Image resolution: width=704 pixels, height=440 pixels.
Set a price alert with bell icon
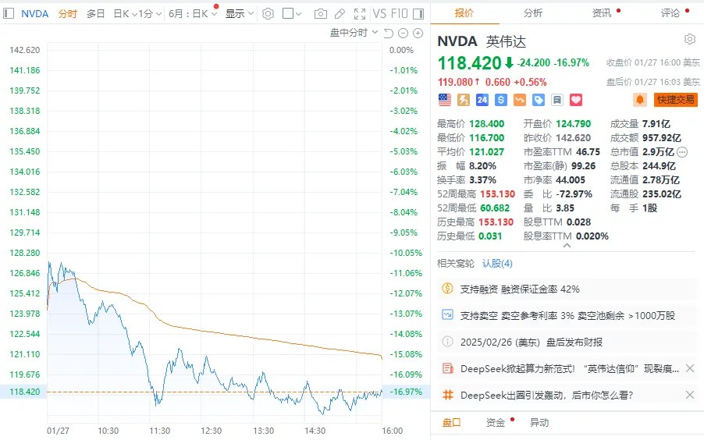coord(640,100)
